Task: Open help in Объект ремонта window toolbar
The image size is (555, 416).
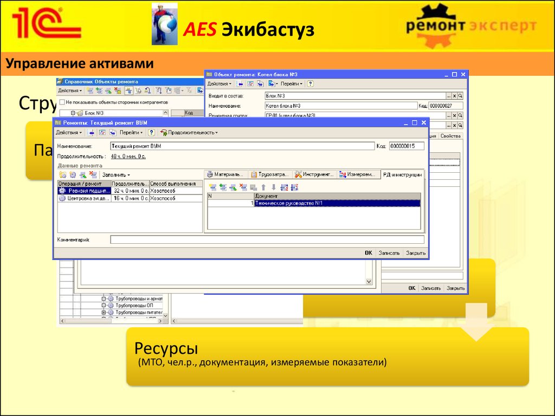Action: point(311,84)
